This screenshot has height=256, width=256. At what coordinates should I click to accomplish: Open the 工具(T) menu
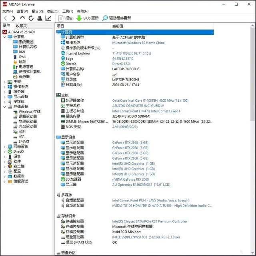tap(68, 11)
